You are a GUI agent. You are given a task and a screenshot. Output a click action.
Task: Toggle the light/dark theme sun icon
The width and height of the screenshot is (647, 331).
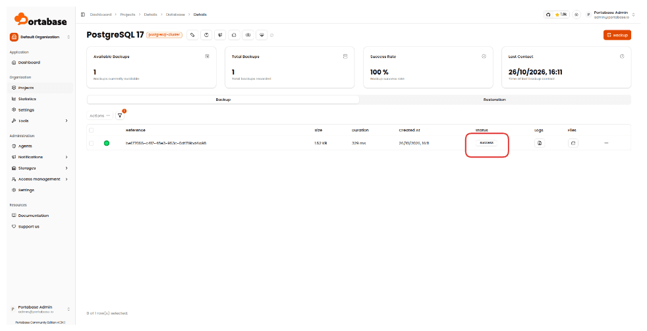tap(577, 15)
